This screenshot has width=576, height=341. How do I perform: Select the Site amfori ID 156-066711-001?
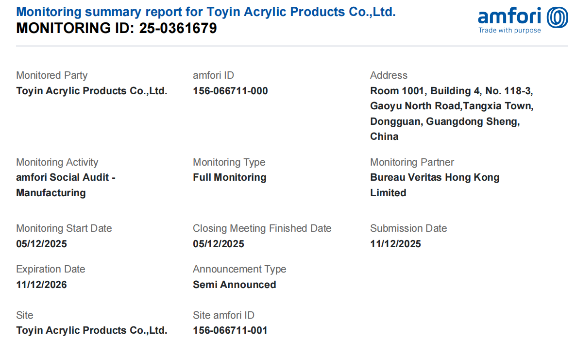click(230, 330)
